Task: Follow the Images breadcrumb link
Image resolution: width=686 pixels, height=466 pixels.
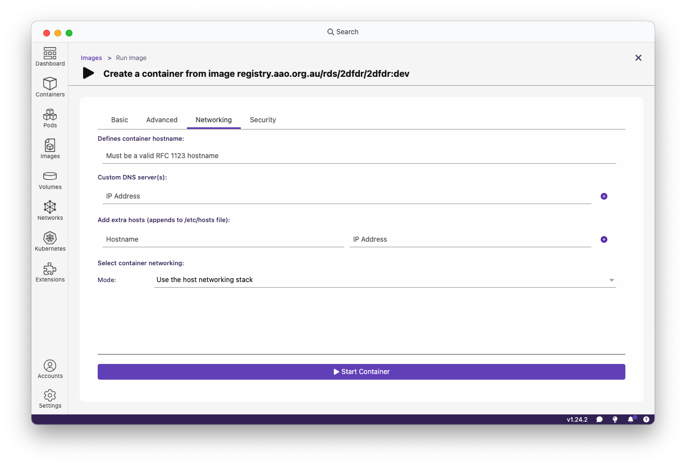Action: coord(91,58)
